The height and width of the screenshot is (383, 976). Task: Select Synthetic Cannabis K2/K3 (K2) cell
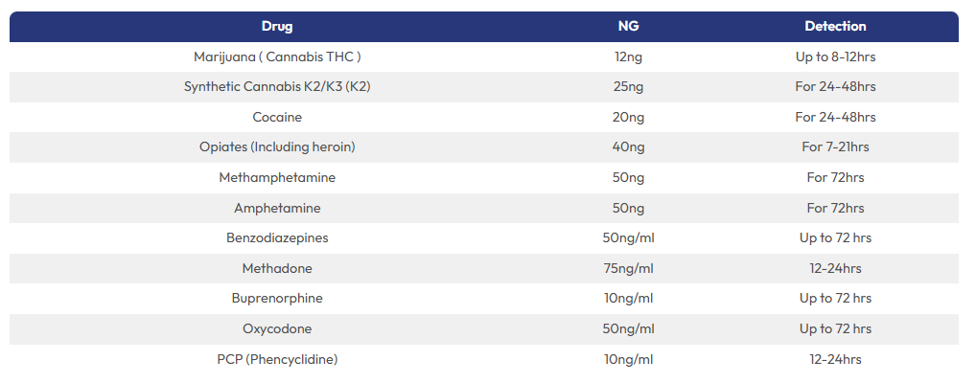277,87
